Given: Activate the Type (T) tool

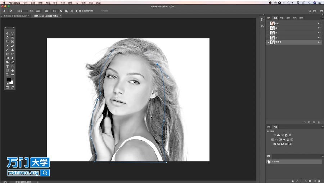Looking at the screenshot, I should coord(7,67).
